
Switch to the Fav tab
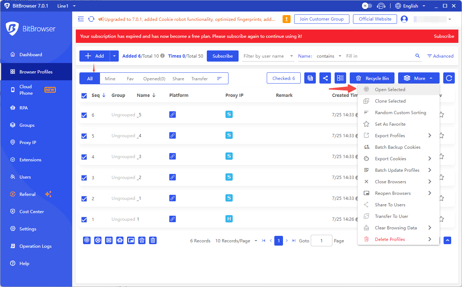pos(130,79)
